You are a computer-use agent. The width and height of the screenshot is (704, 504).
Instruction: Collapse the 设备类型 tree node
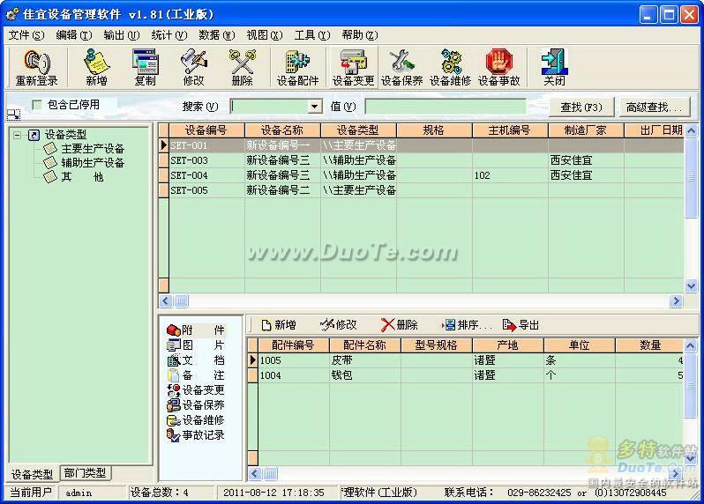coord(17,135)
